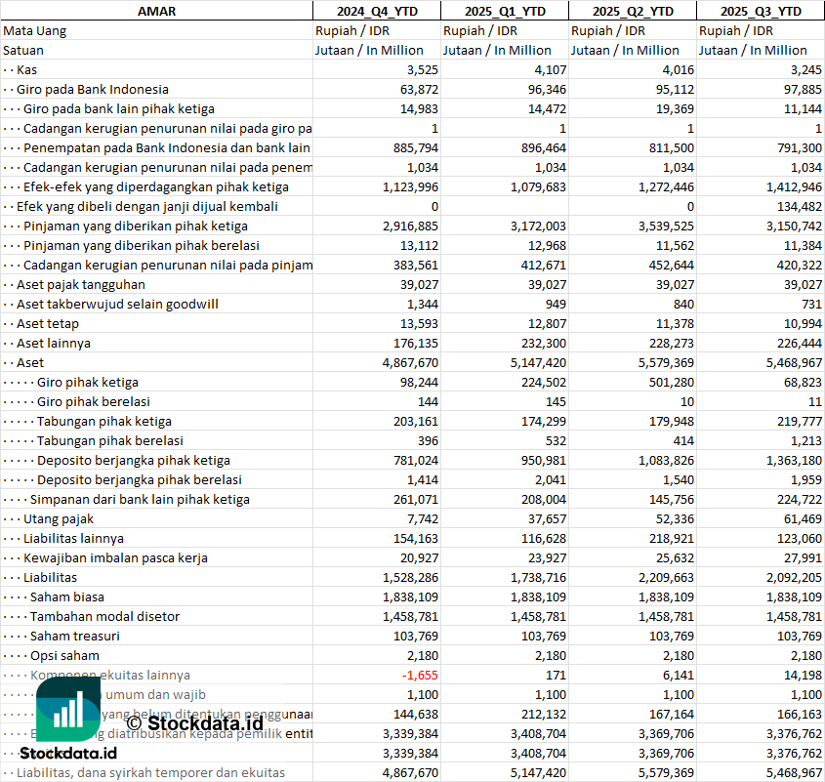
Task: Select Simpanan dari bank lain pihak ketiga
Action: click(140, 499)
